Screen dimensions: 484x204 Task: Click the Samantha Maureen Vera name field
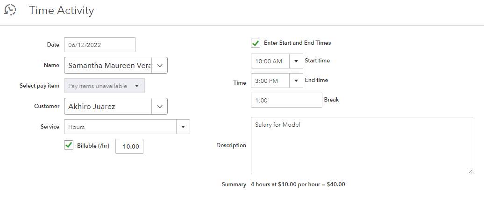108,66
